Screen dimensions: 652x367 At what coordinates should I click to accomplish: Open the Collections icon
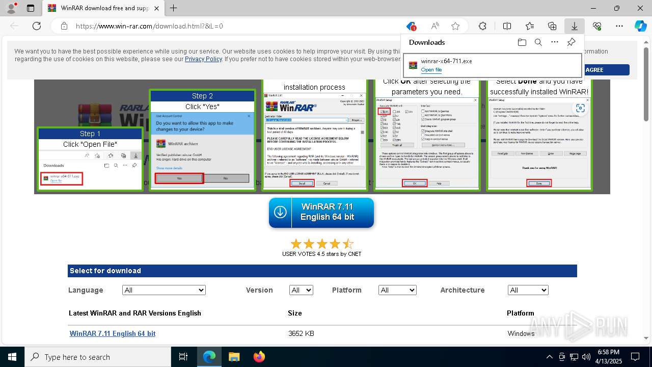pyautogui.click(x=552, y=26)
